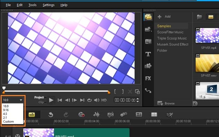Switch to Project play mode

(x=39, y=97)
